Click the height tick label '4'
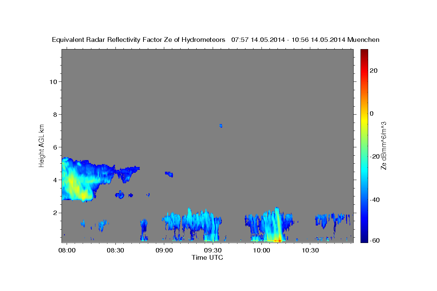 click(55, 180)
